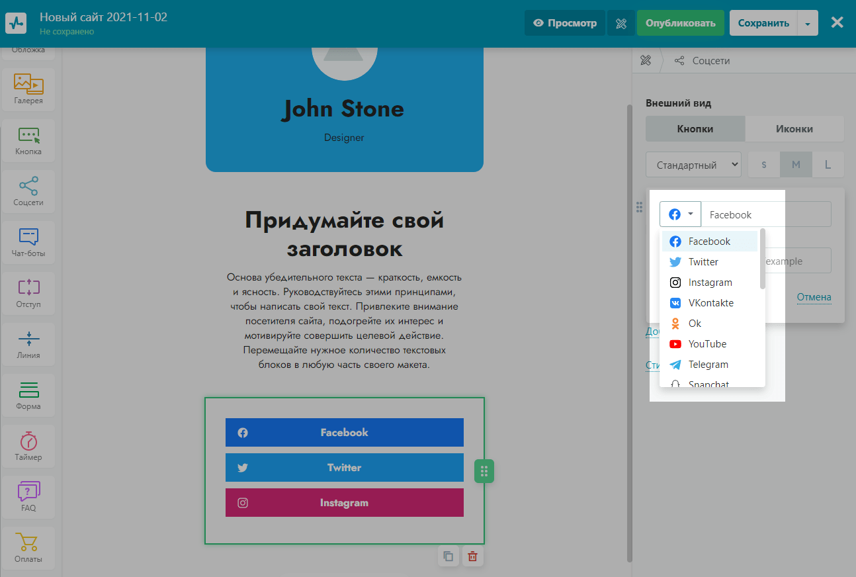Expand the social network icon selector
The image size is (856, 577).
click(x=680, y=214)
